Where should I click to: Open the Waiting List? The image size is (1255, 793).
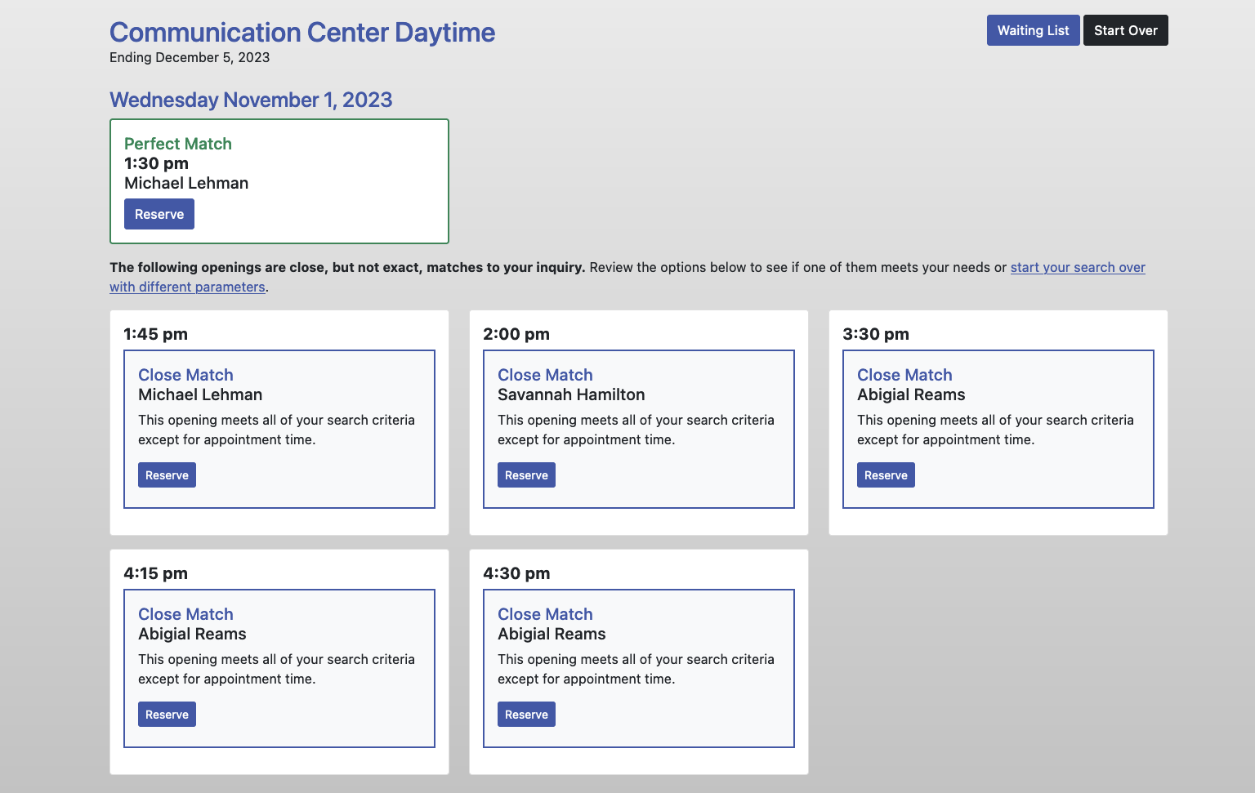tap(1033, 29)
